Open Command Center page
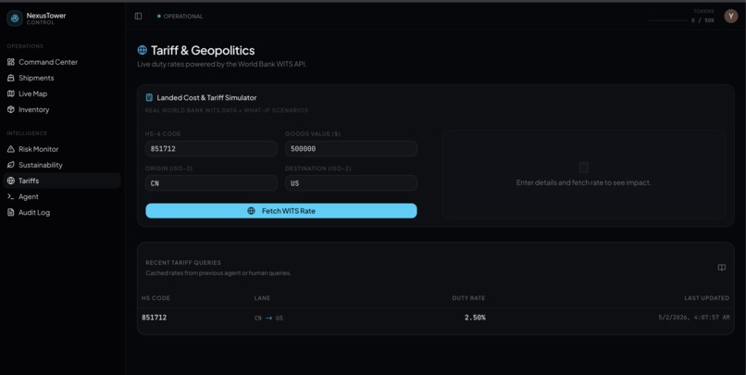Viewport: 746px width, 375px height. [62, 62]
